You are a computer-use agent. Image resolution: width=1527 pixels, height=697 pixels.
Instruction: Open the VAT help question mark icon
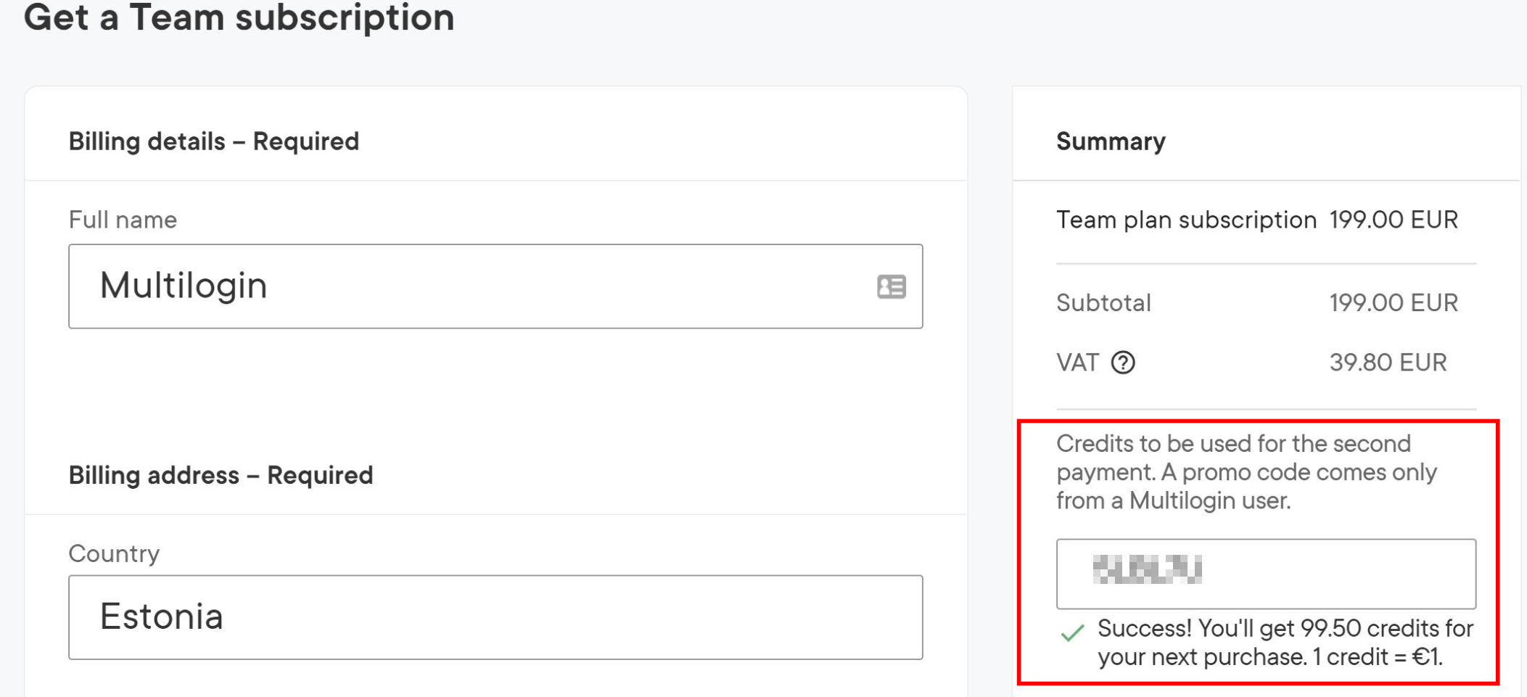tap(1123, 362)
